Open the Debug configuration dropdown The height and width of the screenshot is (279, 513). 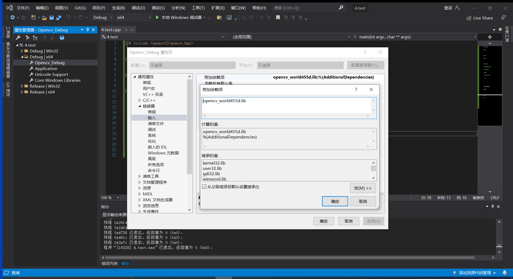[103, 17]
